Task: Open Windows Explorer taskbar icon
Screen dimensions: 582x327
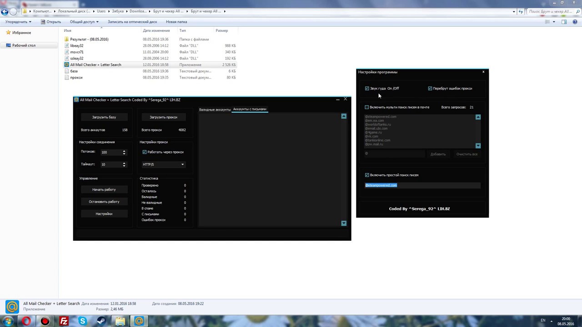Action: (x=120, y=321)
